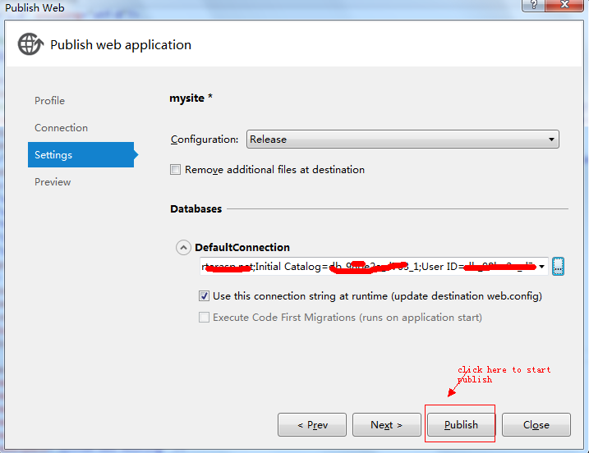Go back with the < Prev button
This screenshot has height=453, width=589.
pos(311,425)
